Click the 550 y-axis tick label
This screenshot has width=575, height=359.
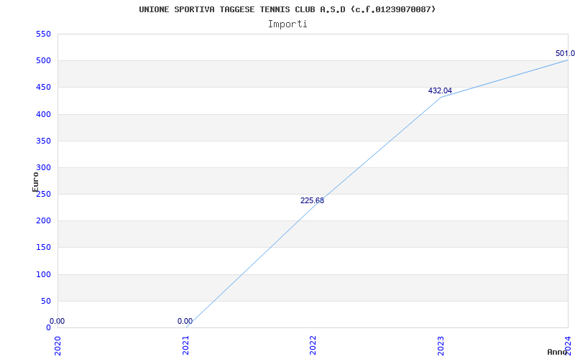(43, 34)
